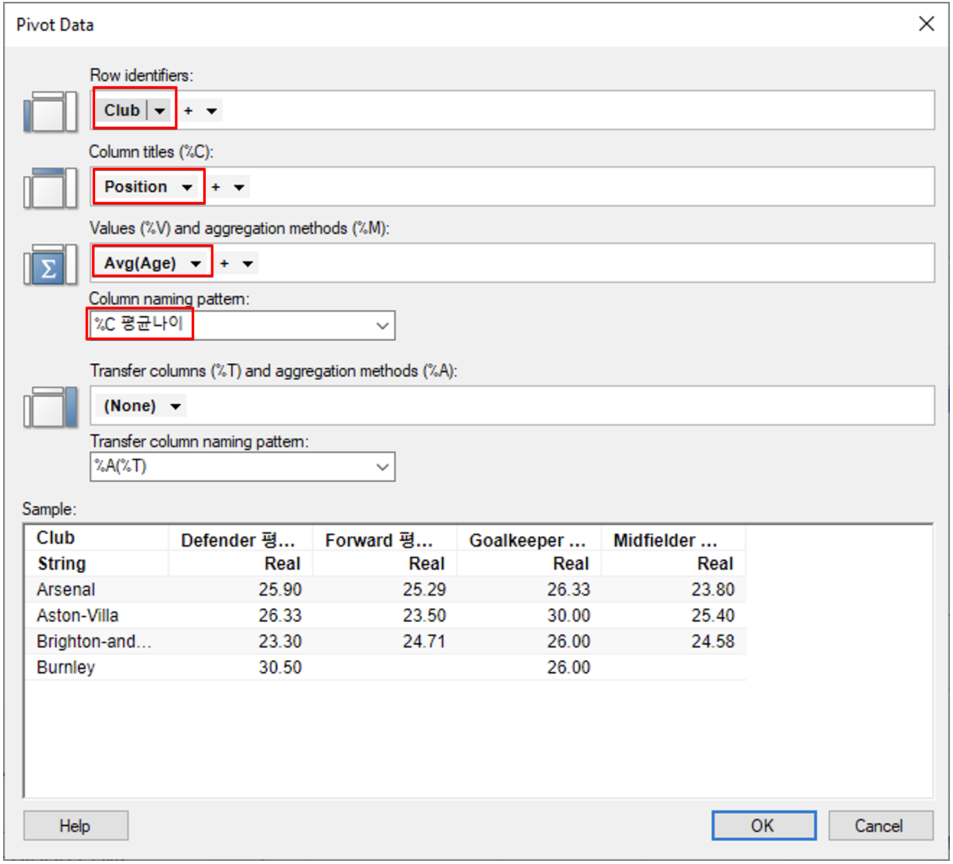The image size is (953, 864).
Task: Open the Avg(Age) aggregation dropdown
Action: (196, 264)
